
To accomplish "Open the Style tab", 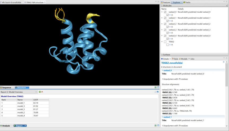I will click(x=175, y=59).
